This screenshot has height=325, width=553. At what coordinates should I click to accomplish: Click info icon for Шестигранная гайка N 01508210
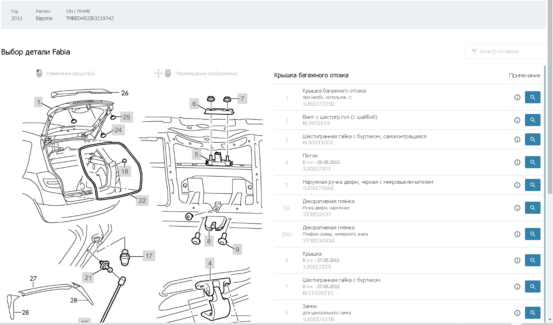click(517, 287)
